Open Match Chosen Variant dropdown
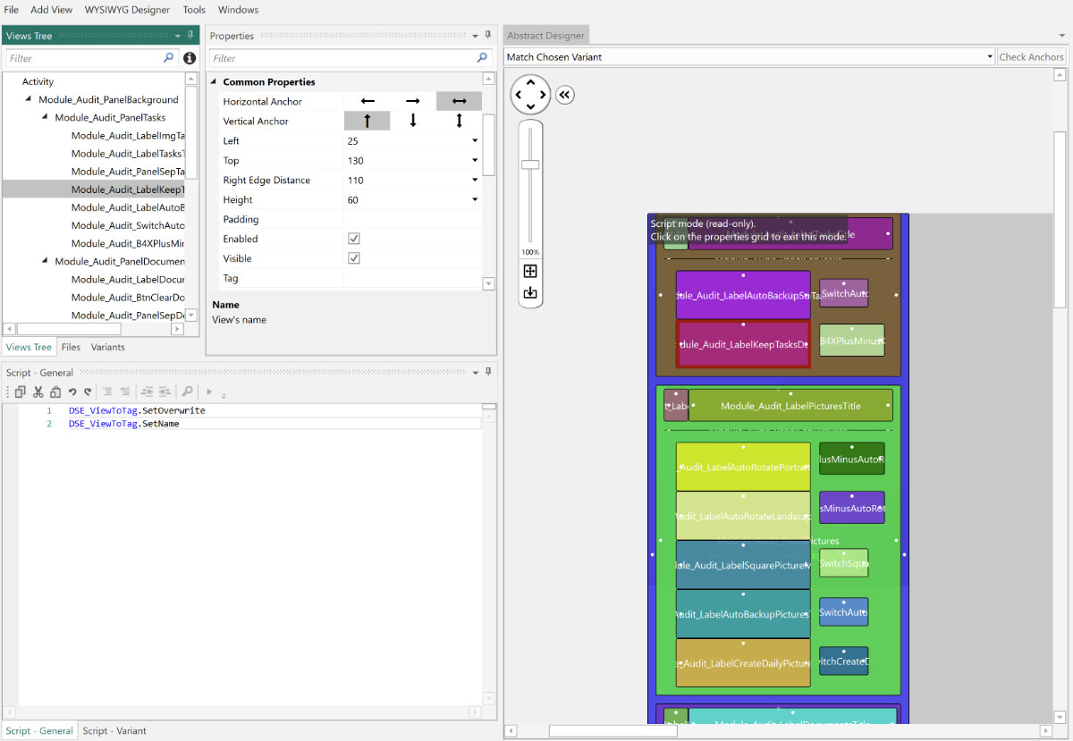The image size is (1073, 741). pyautogui.click(x=989, y=57)
